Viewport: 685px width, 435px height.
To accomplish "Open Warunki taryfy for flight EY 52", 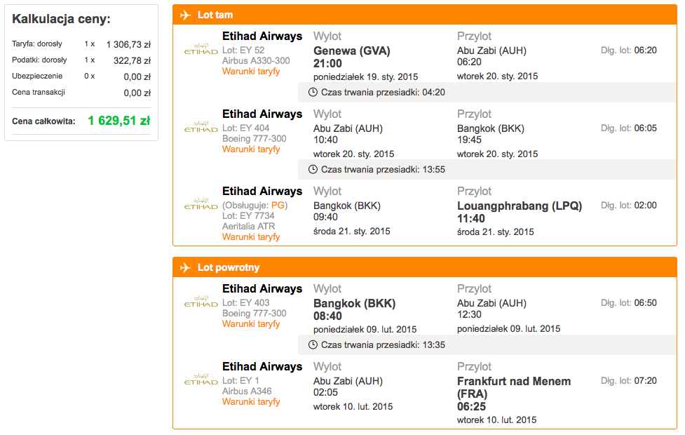I will pyautogui.click(x=251, y=72).
